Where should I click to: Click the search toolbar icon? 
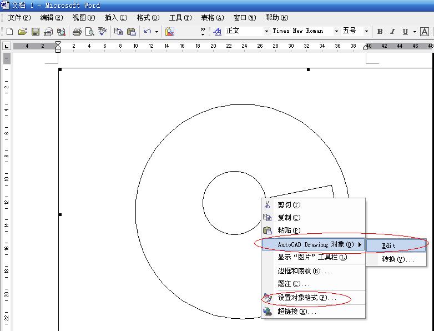pyautogui.click(x=61, y=32)
